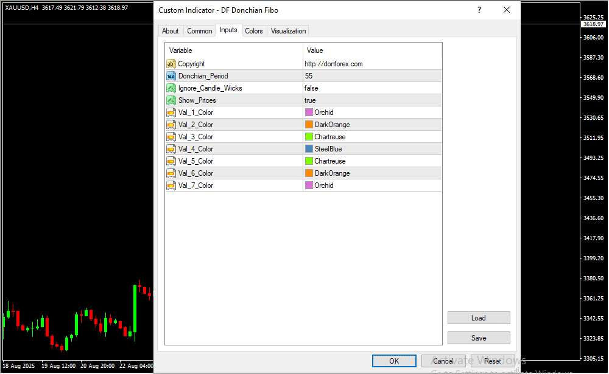Image resolution: width=609 pixels, height=374 pixels.
Task: Select the Ignore_Candle_Wicks false value
Action: (x=312, y=88)
